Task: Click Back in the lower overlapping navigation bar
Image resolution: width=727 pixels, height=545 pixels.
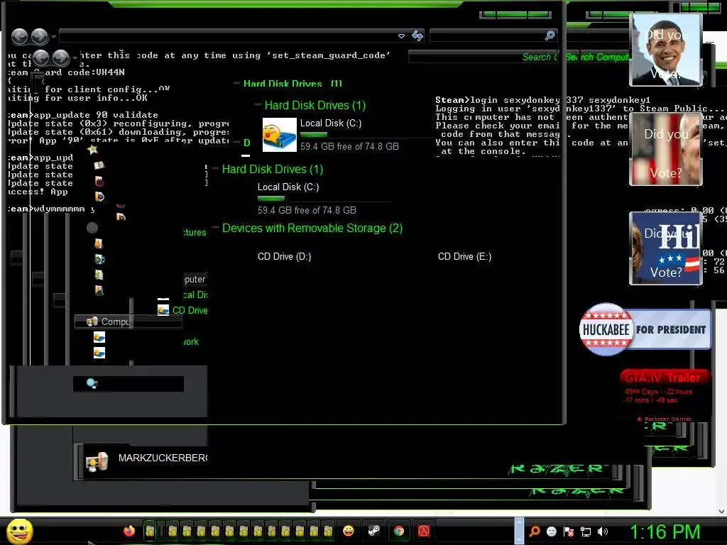Action: coord(40,57)
